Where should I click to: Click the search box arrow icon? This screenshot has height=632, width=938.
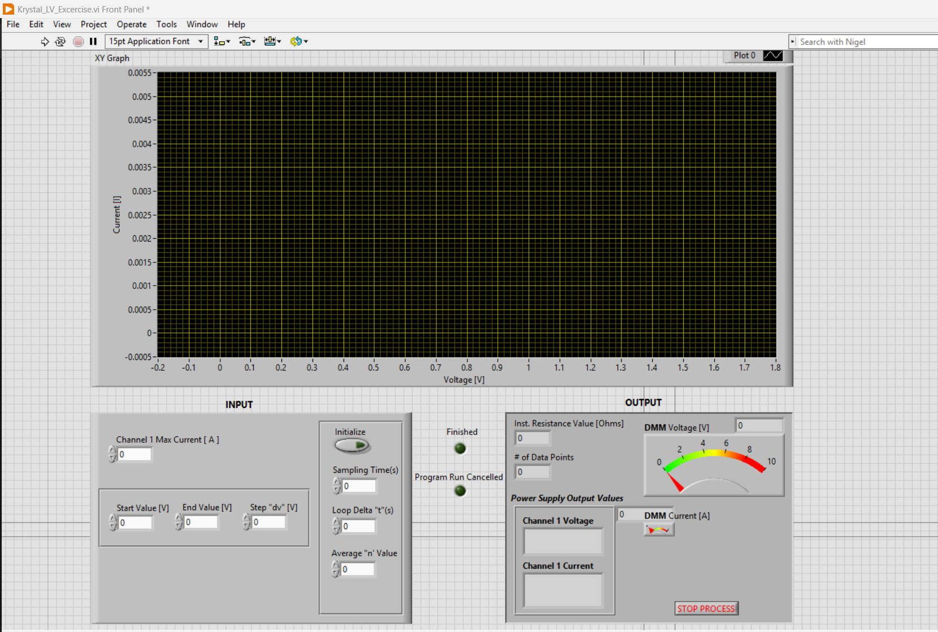pos(793,42)
